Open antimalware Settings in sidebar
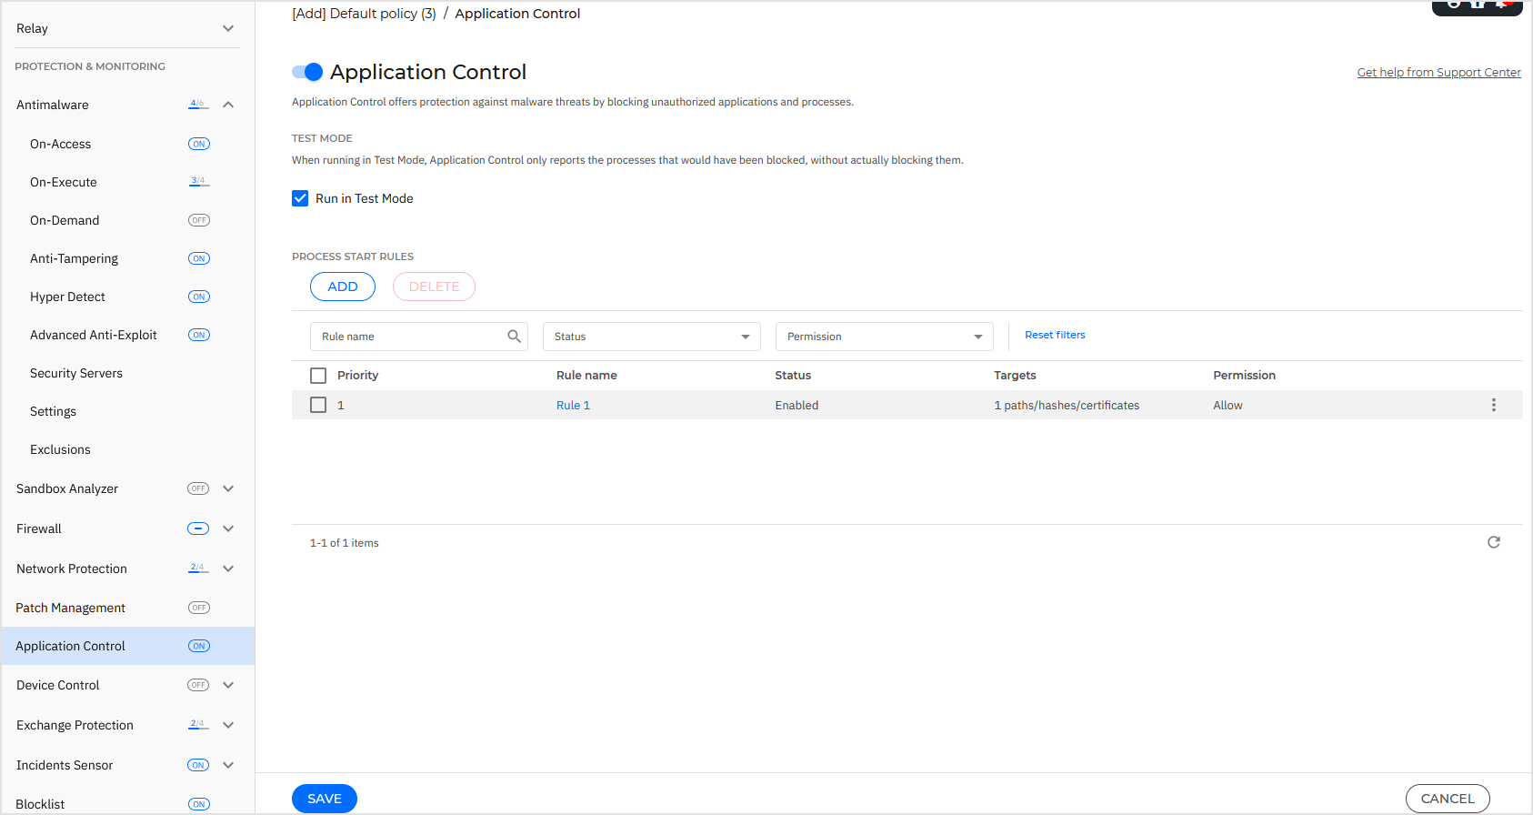The width and height of the screenshot is (1533, 815). [53, 411]
